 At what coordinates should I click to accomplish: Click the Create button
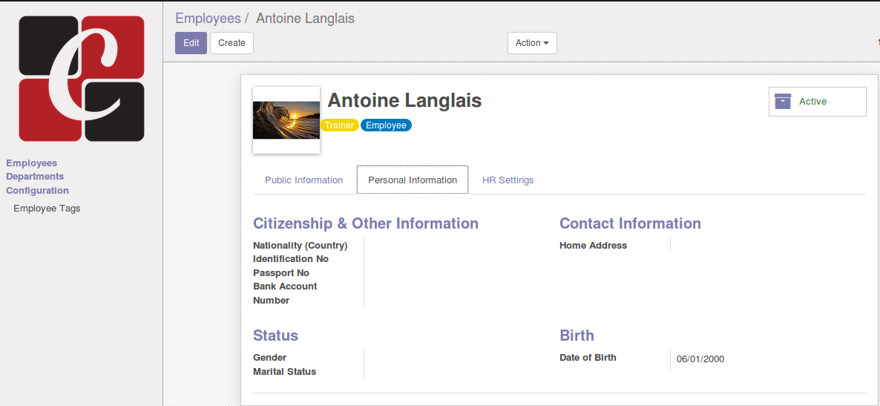[232, 43]
